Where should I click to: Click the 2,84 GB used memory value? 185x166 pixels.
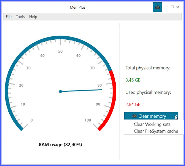133,104
